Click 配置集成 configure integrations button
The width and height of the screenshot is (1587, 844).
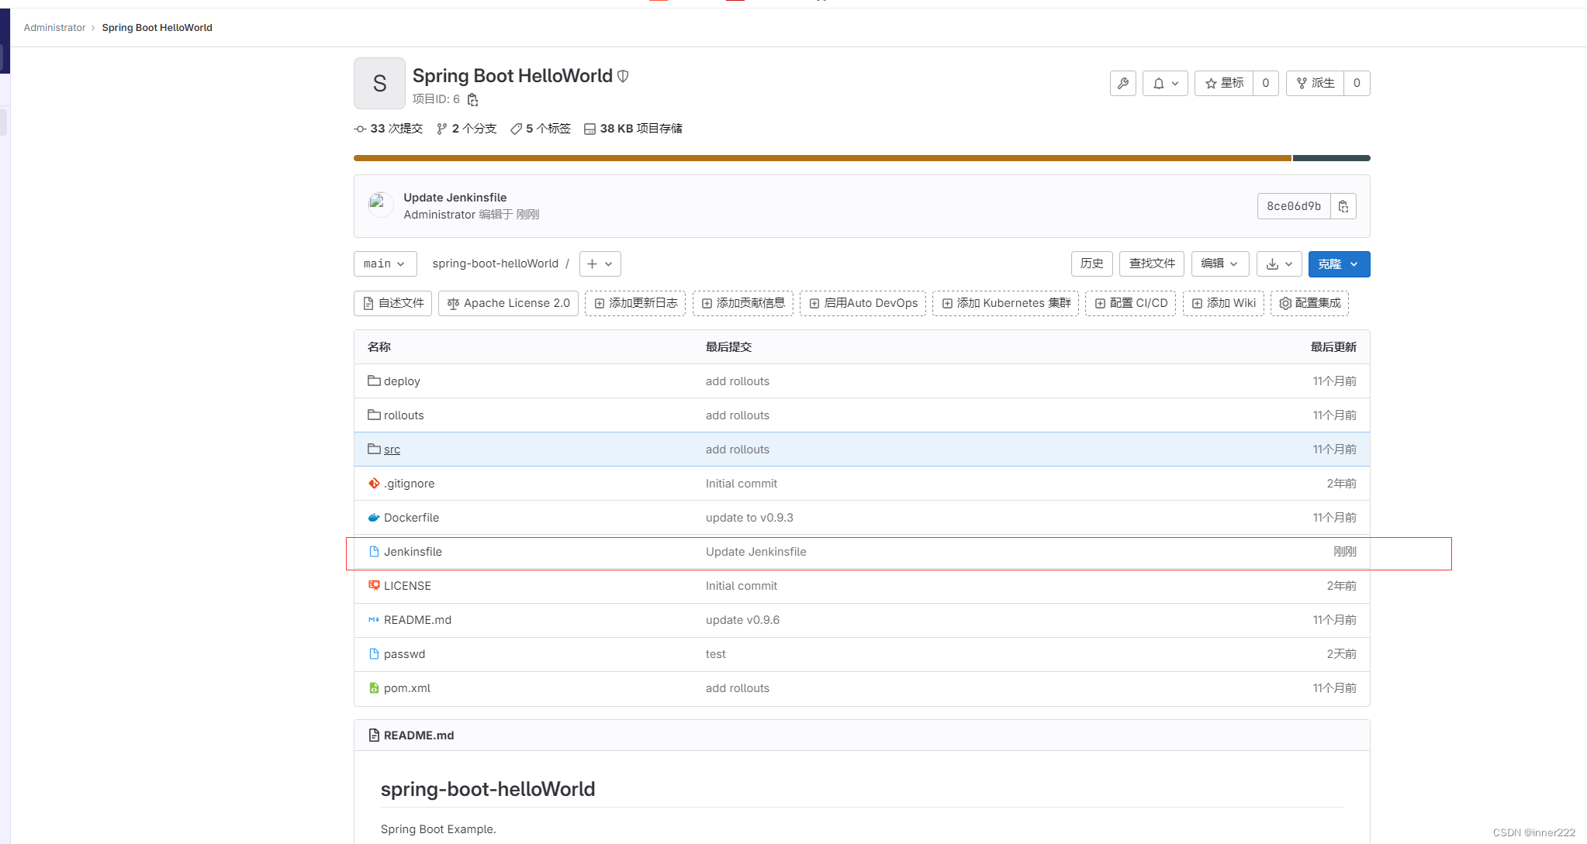coord(1309,303)
